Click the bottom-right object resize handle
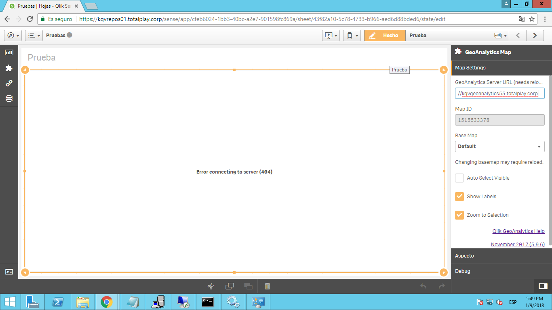 444,272
